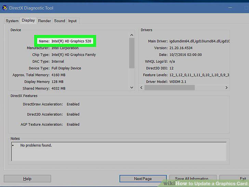
Task: Click the Direct3D Acceleration 'Enabled' value
Action: click(x=73, y=114)
